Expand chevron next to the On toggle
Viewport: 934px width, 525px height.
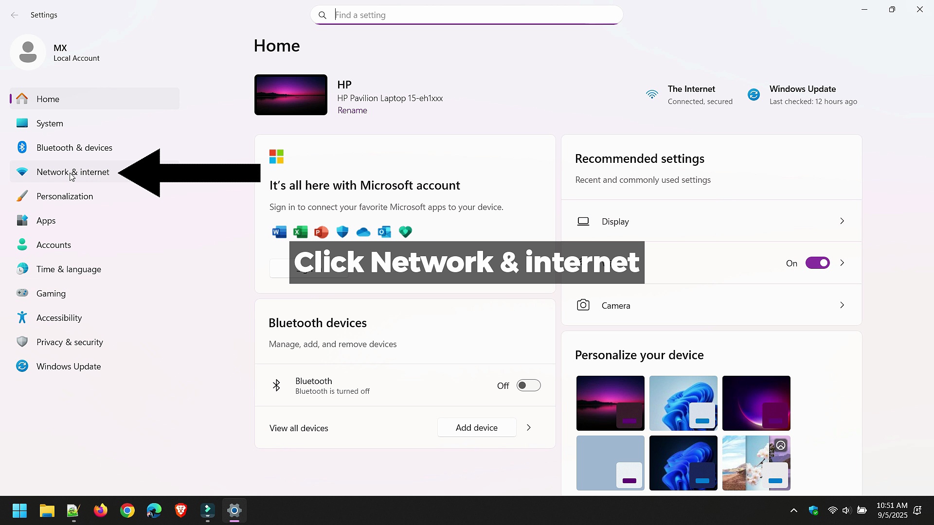(x=842, y=263)
